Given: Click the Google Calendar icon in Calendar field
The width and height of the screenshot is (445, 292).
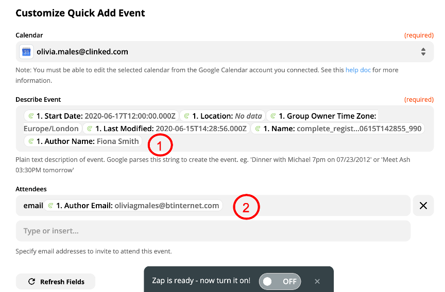Looking at the screenshot, I should (x=26, y=52).
